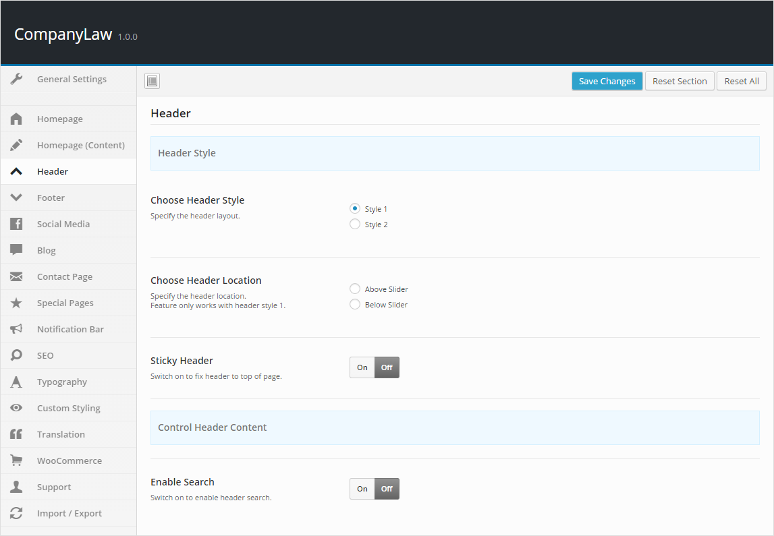Viewport: 774px width, 536px height.
Task: Click the Save Changes button
Action: (607, 81)
